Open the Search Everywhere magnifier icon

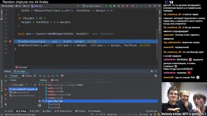(159, 6)
